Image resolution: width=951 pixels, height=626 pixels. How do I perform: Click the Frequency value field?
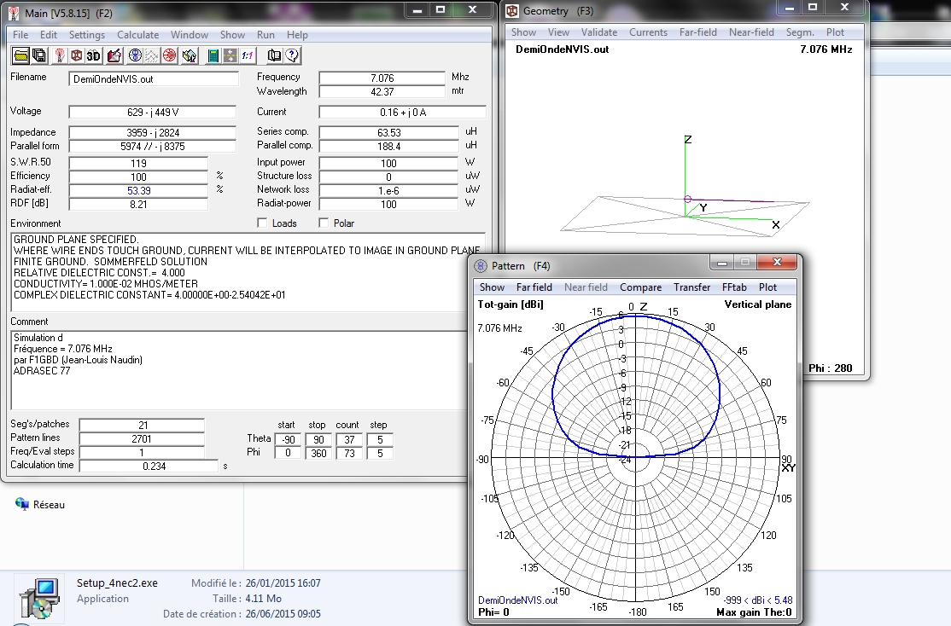[382, 78]
